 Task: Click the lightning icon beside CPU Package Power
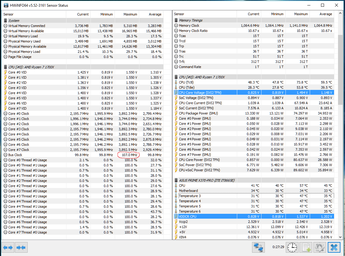pos(176,113)
